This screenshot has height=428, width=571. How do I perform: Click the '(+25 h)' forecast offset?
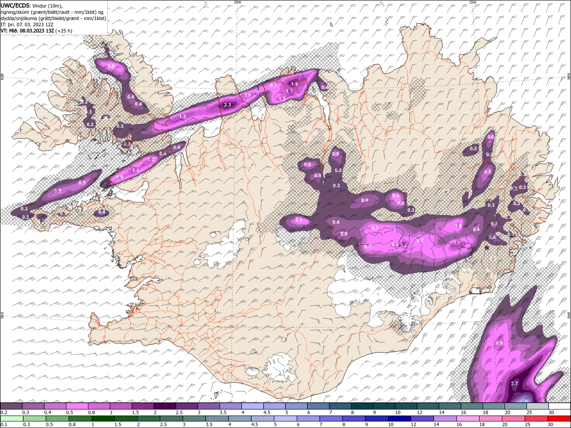(x=64, y=31)
